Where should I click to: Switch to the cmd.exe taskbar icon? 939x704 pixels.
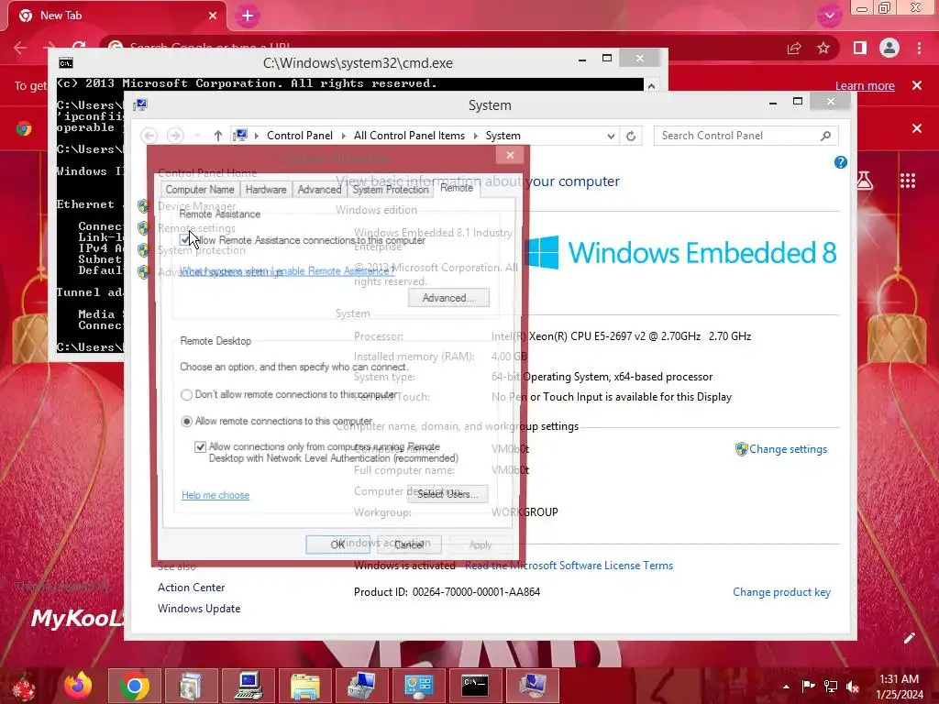[x=476, y=686]
